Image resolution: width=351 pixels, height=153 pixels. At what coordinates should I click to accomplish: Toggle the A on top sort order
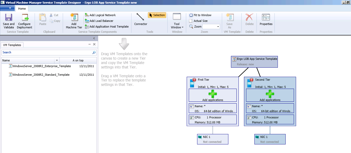78,60
